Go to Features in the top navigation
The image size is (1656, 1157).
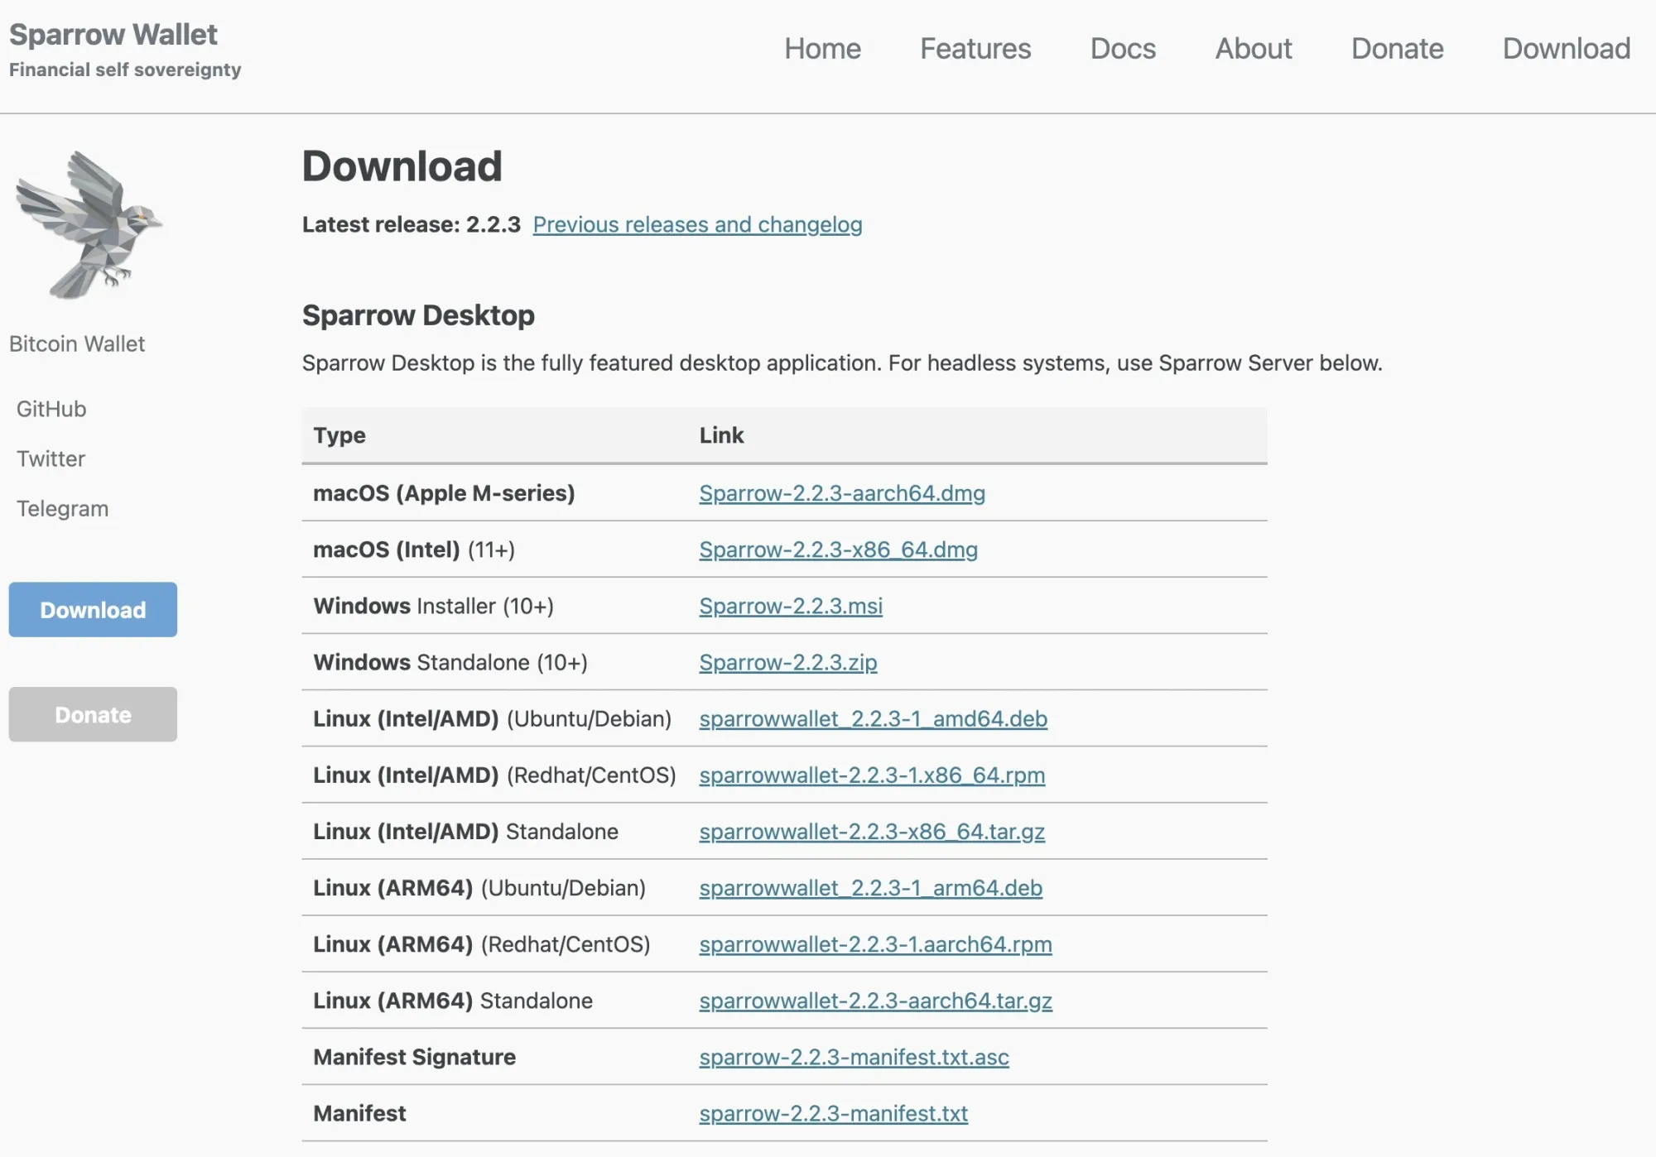975,49
